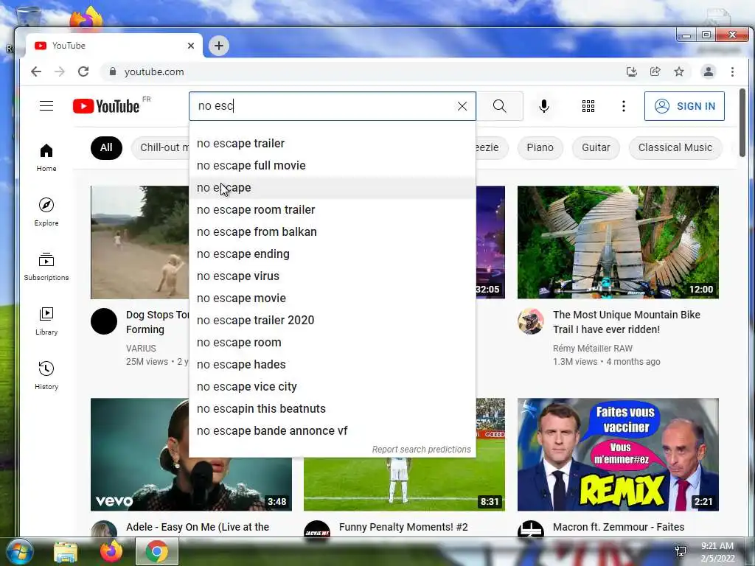755x566 pixels.
Task: Bookmark this page with the star icon
Action: click(679, 71)
